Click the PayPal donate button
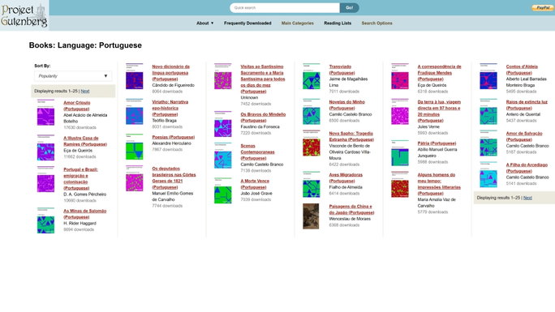 click(542, 7)
